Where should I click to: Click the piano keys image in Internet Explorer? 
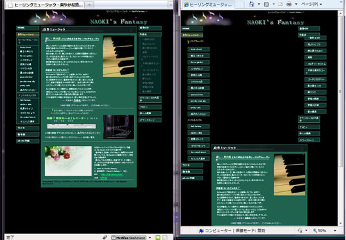290,174
